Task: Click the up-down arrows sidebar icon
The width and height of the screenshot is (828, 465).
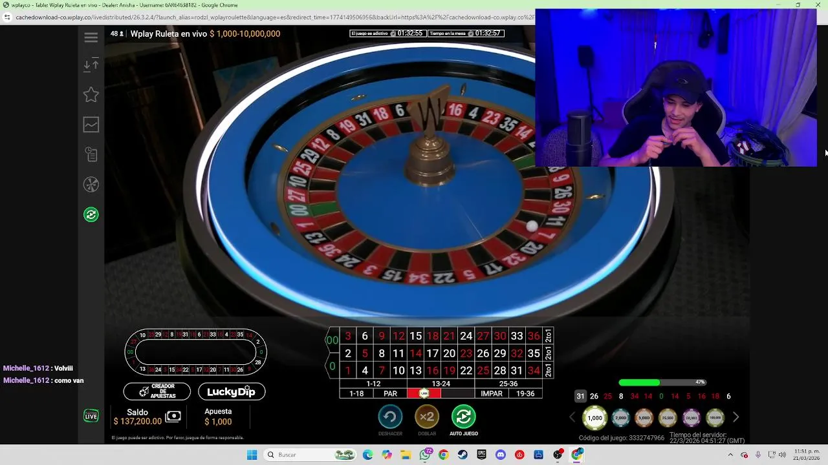Action: pyautogui.click(x=91, y=65)
